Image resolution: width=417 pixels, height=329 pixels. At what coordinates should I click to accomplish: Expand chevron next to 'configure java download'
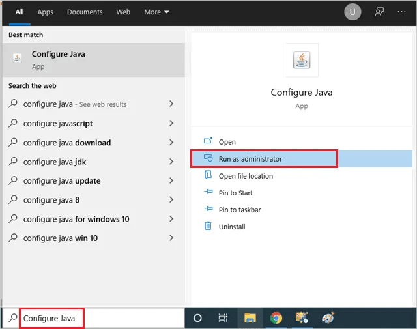(171, 142)
